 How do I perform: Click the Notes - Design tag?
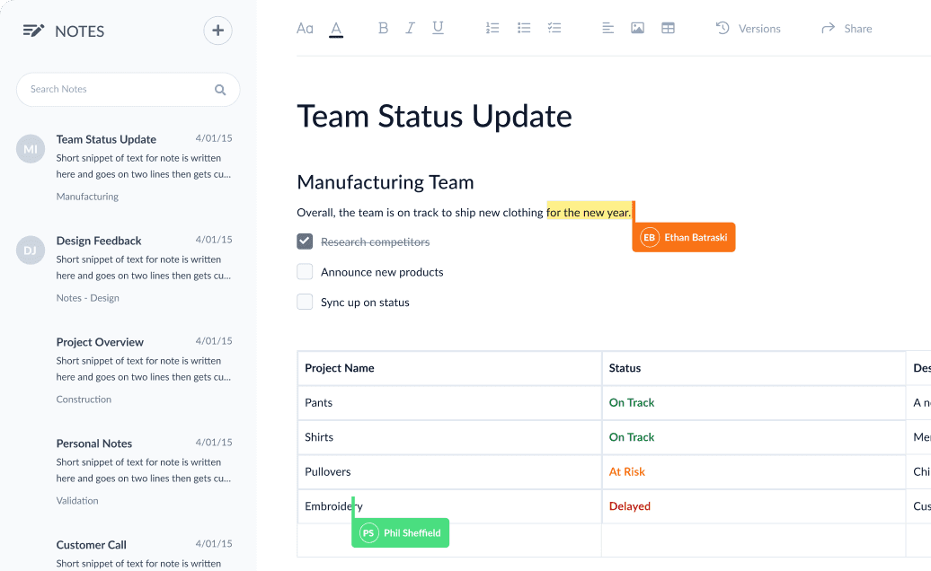point(88,298)
